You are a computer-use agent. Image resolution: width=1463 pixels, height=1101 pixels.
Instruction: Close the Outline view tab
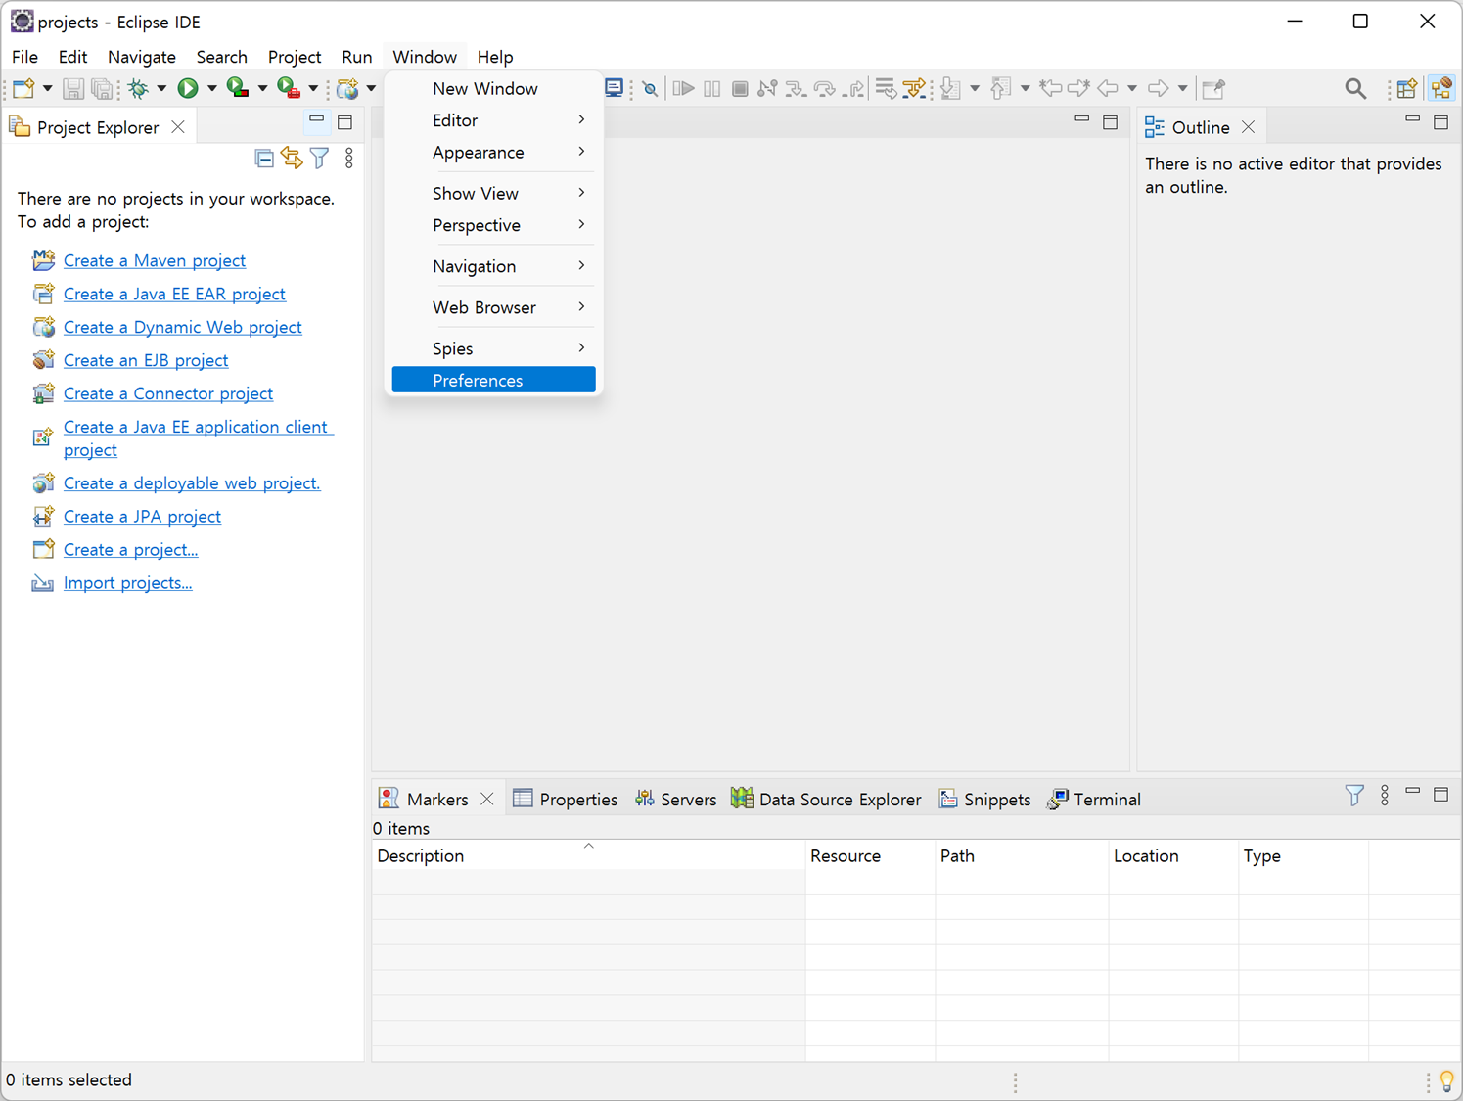(1249, 127)
